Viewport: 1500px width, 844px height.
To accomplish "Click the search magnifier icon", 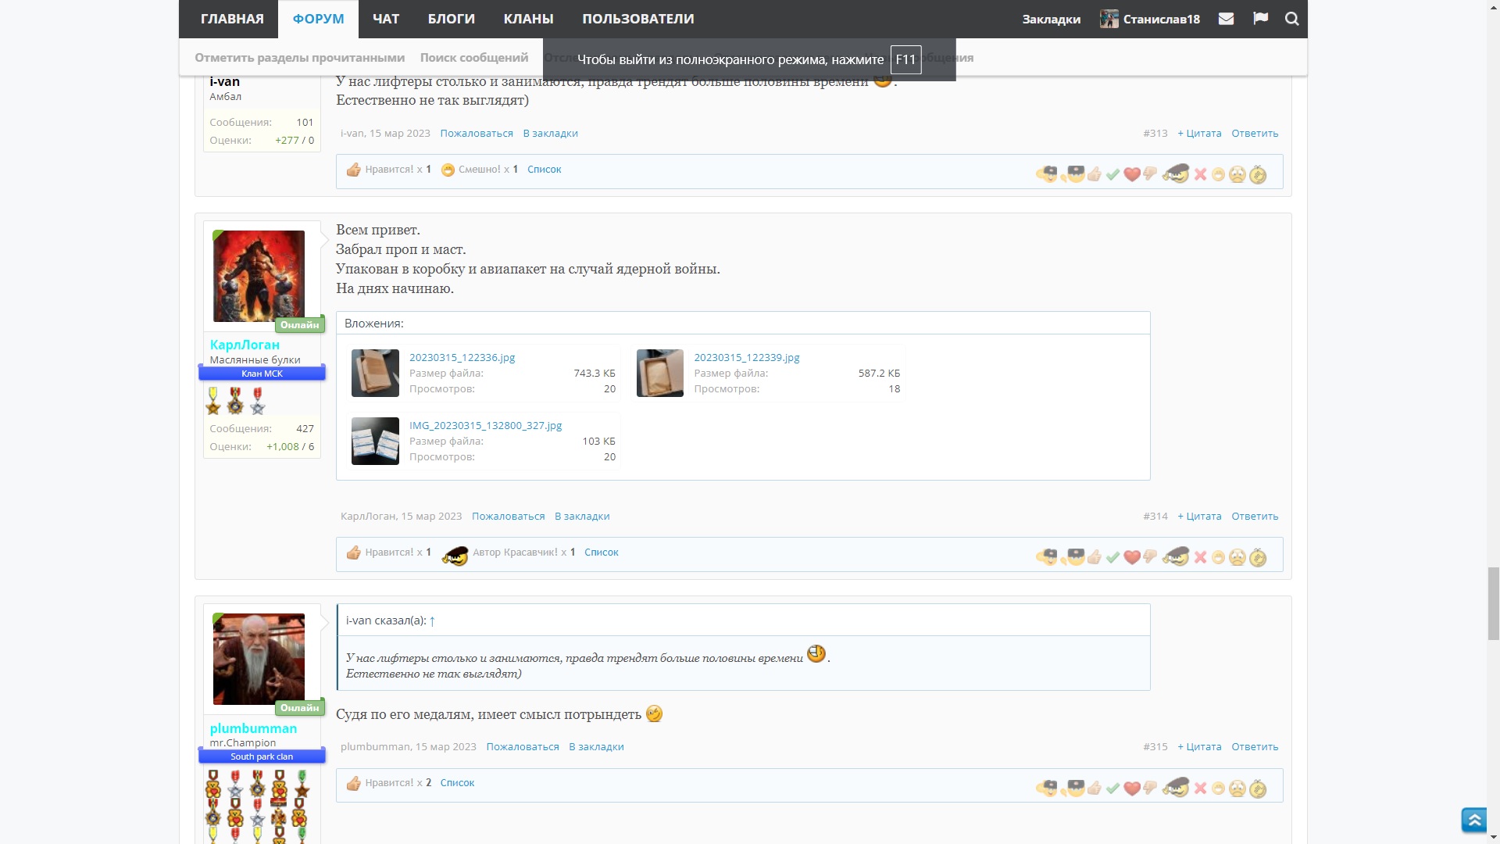I will click(x=1292, y=19).
